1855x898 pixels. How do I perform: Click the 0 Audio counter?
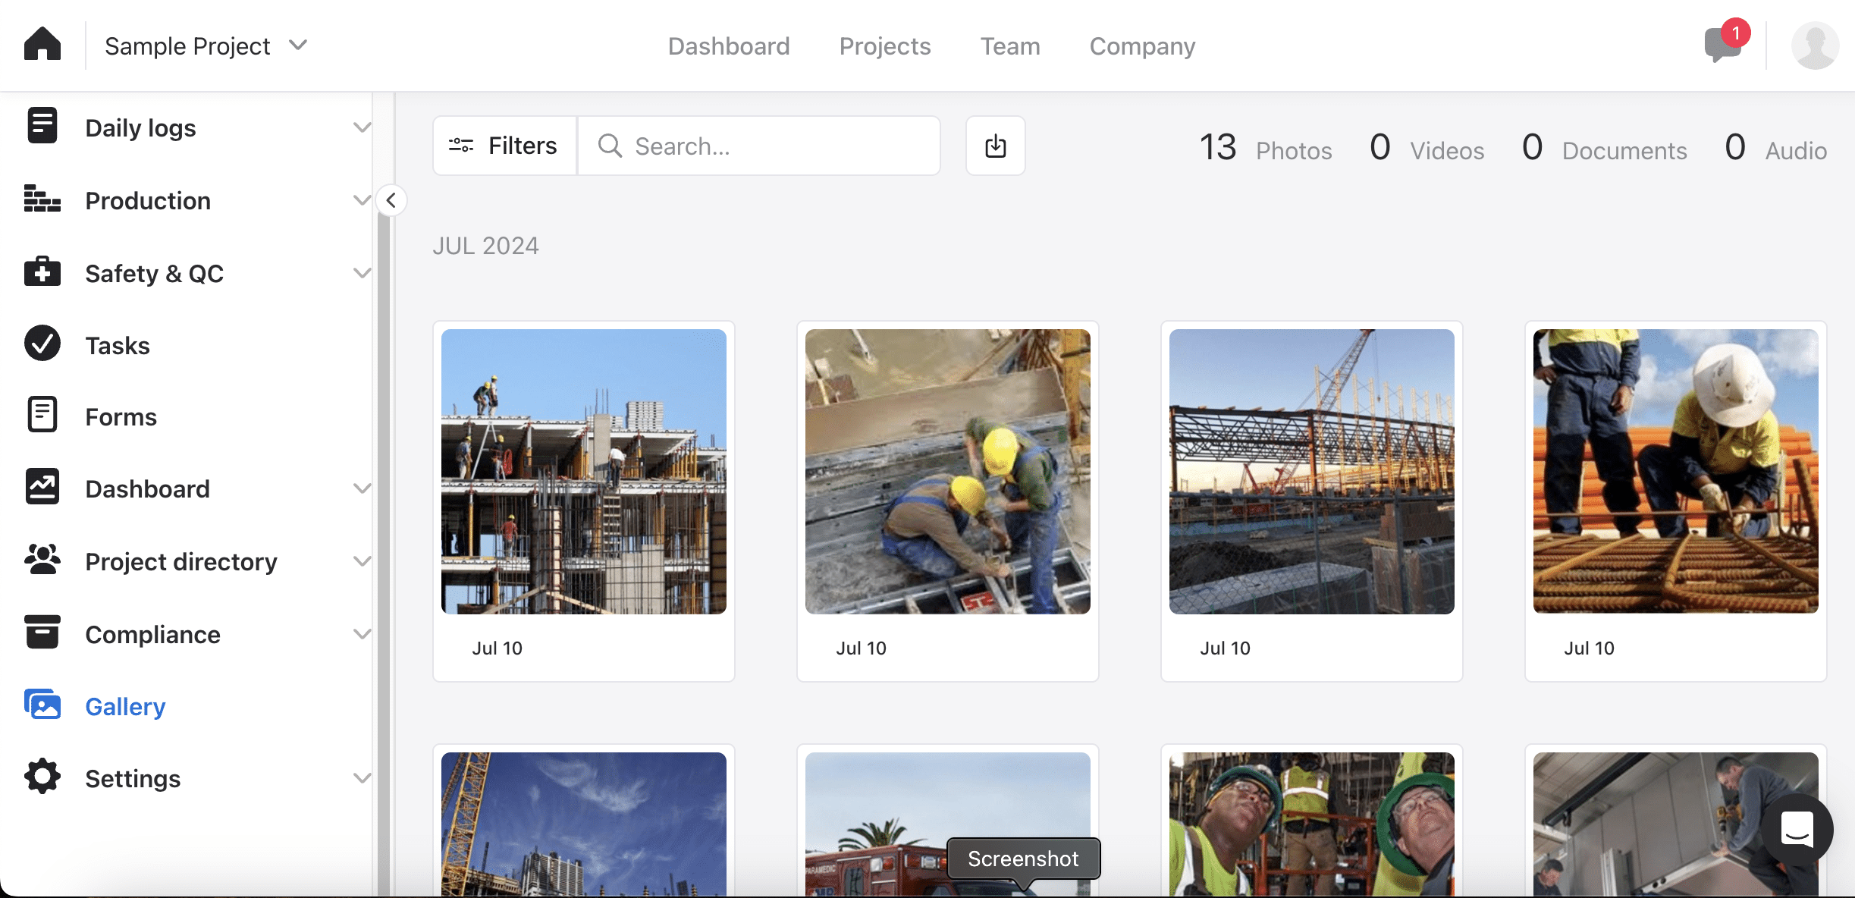coord(1775,147)
